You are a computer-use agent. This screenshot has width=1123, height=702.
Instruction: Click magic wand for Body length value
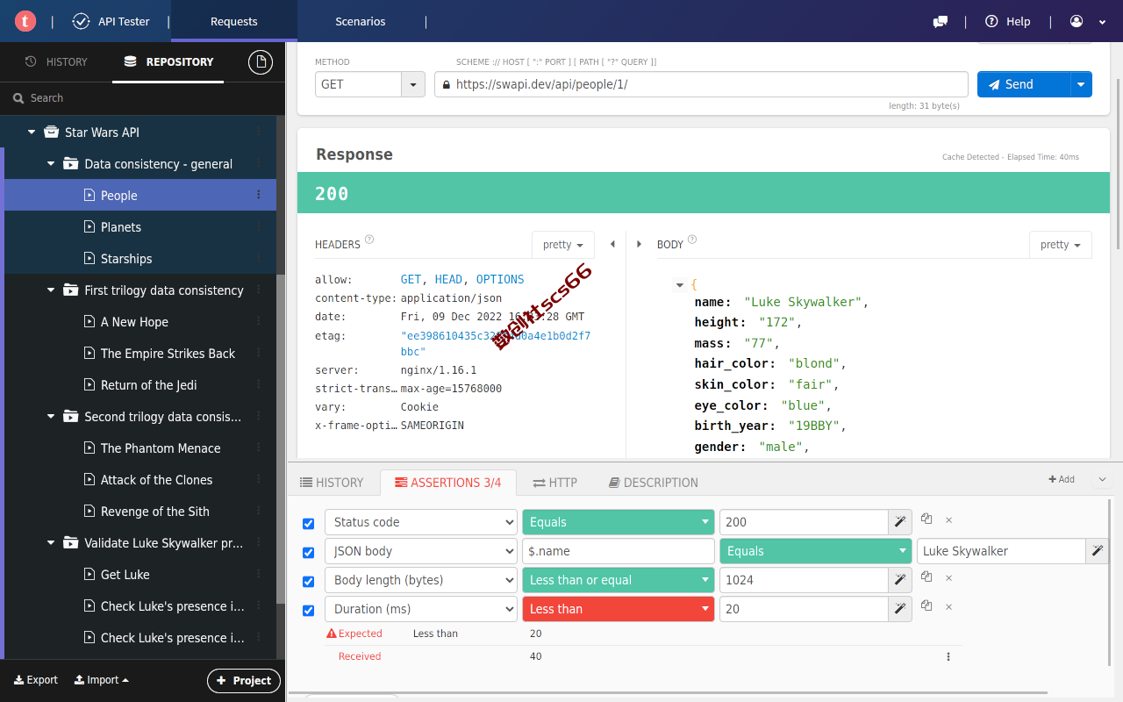(900, 580)
